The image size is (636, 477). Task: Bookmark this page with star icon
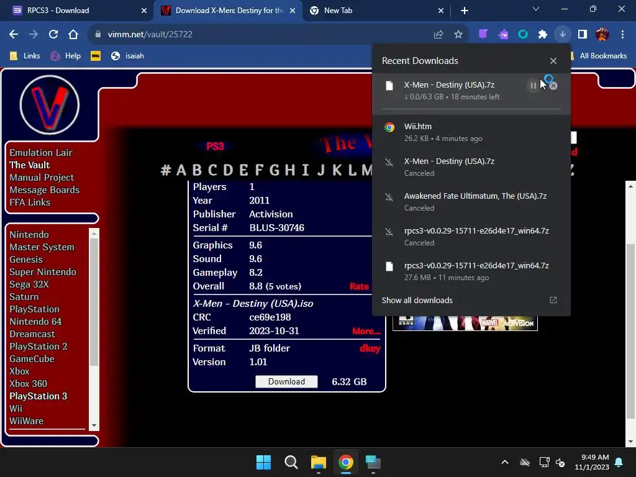click(x=458, y=35)
